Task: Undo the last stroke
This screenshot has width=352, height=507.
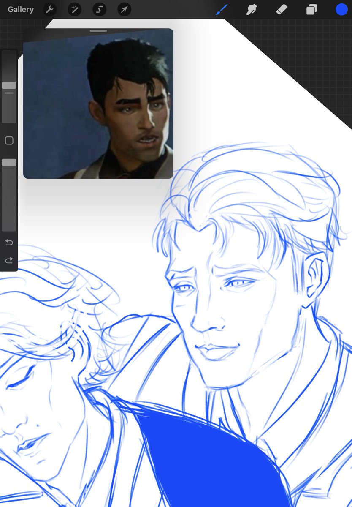Action: coord(9,243)
